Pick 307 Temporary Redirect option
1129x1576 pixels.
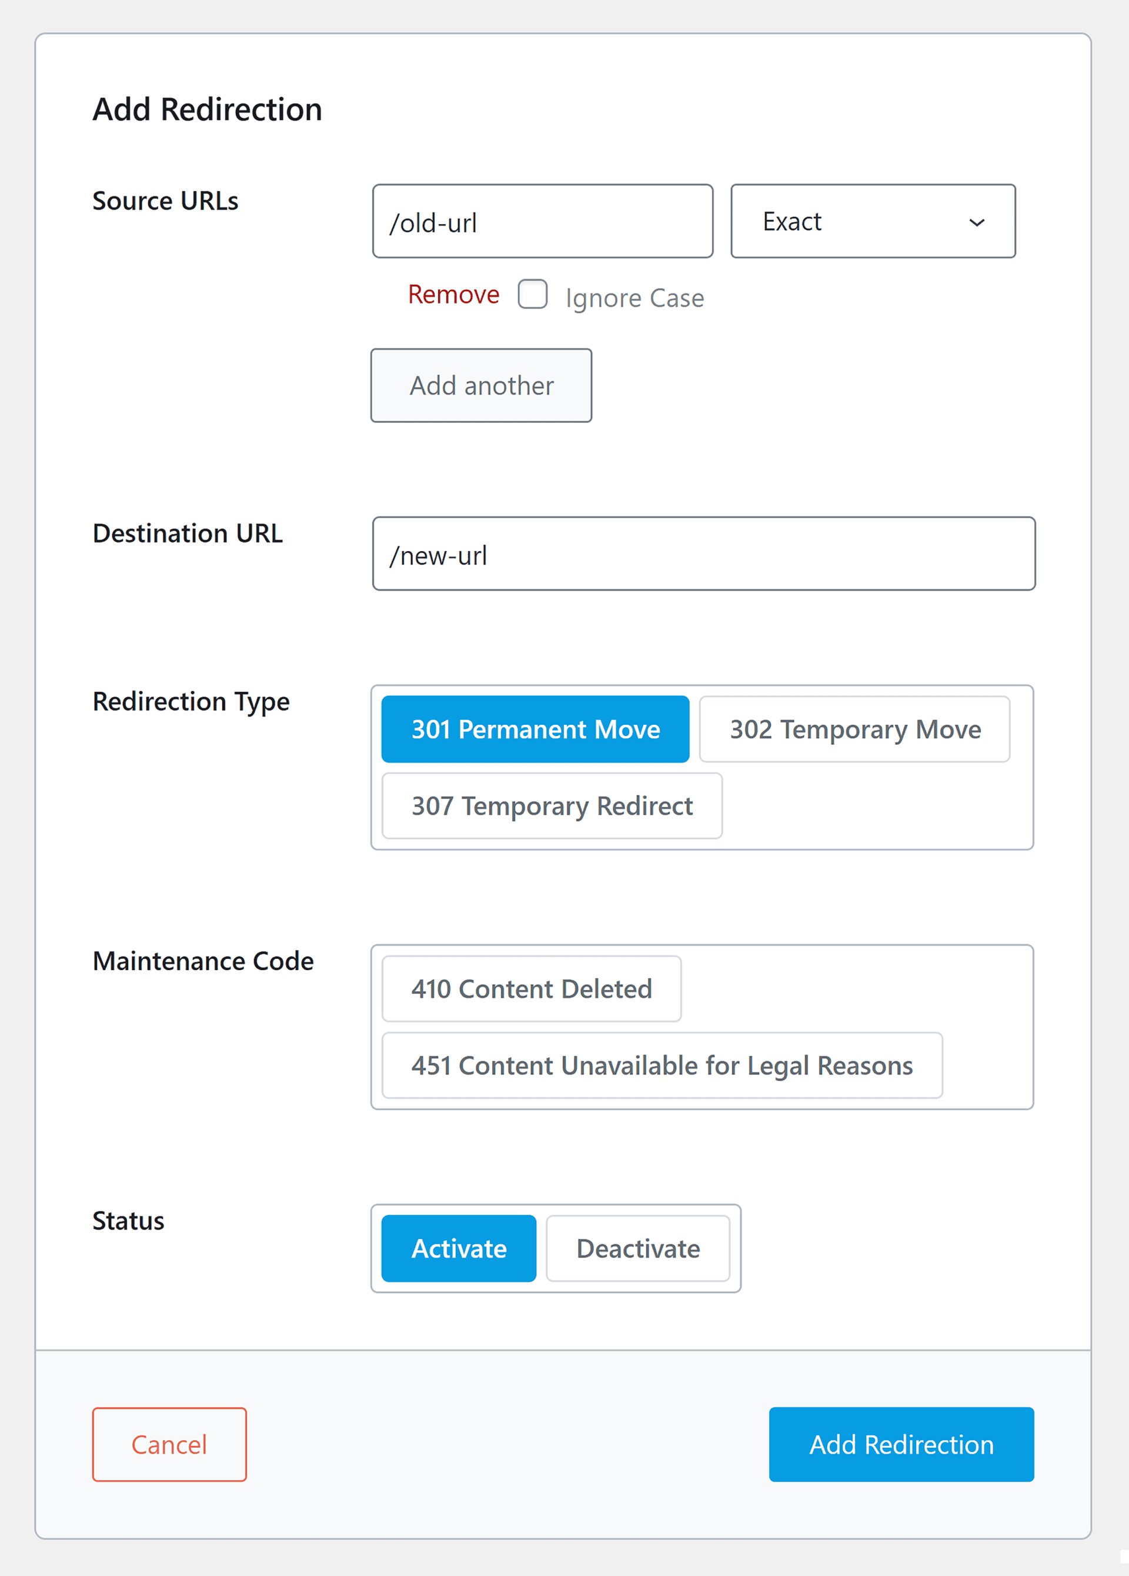pos(552,806)
